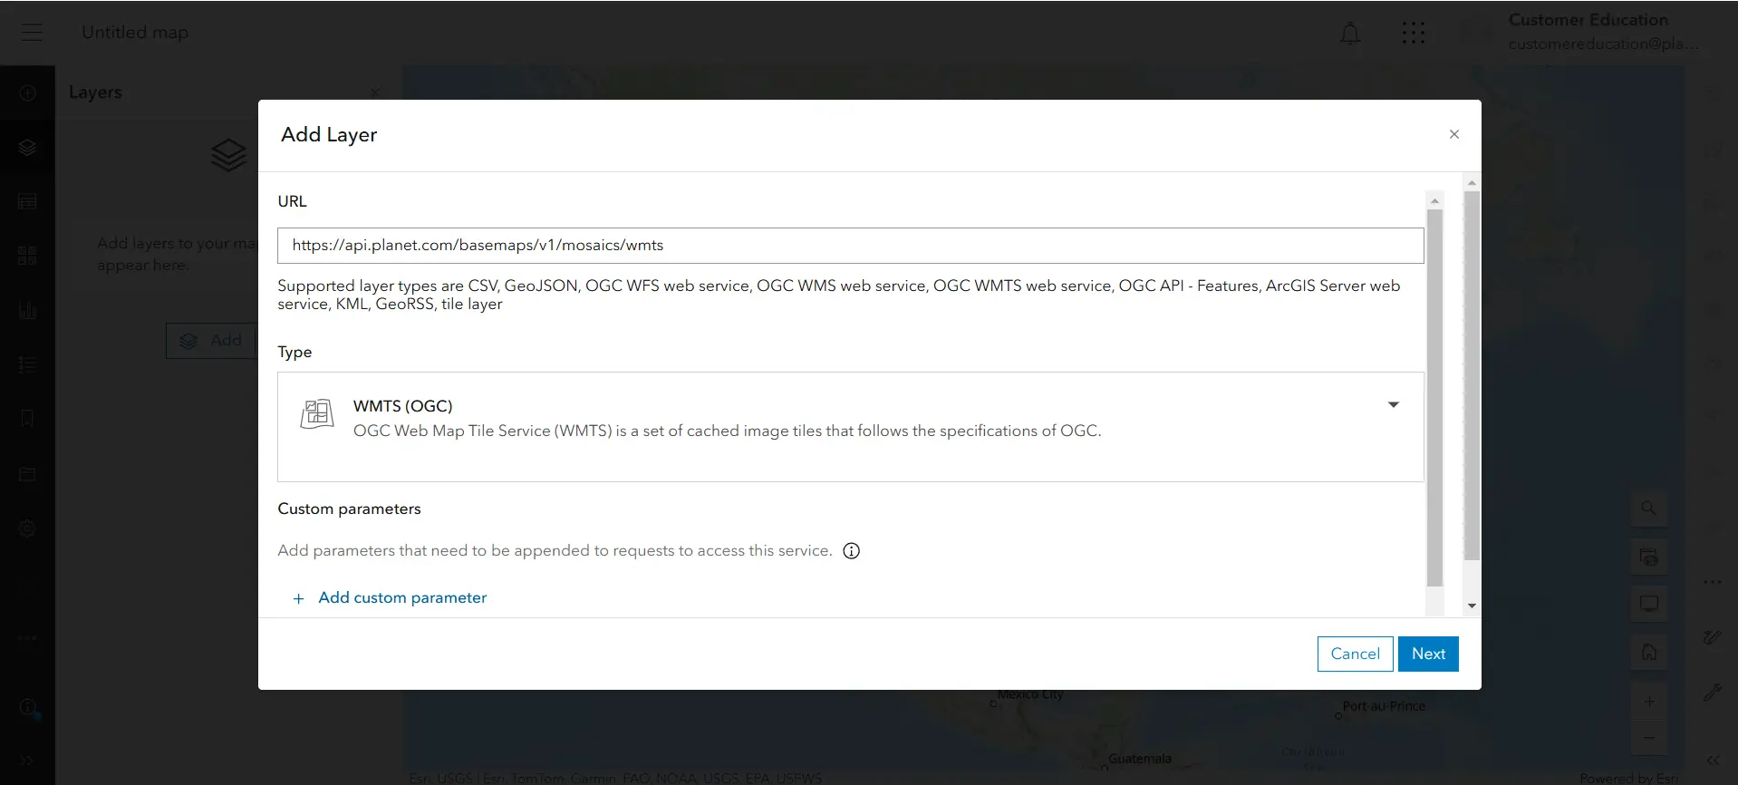This screenshot has height=785, width=1738.
Task: Click the Add icon in left sidebar
Action: (x=27, y=92)
